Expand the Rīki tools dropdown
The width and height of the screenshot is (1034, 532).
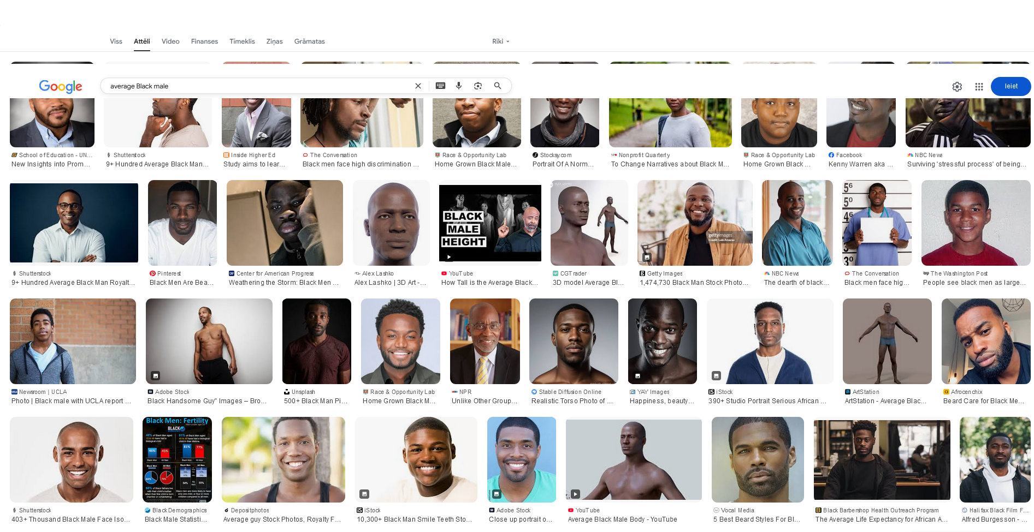500,41
